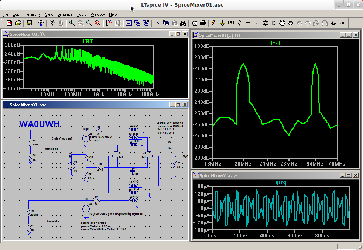Open the Tools menu
Image resolution: width=363 pixels, height=250 pixels.
(x=82, y=14)
